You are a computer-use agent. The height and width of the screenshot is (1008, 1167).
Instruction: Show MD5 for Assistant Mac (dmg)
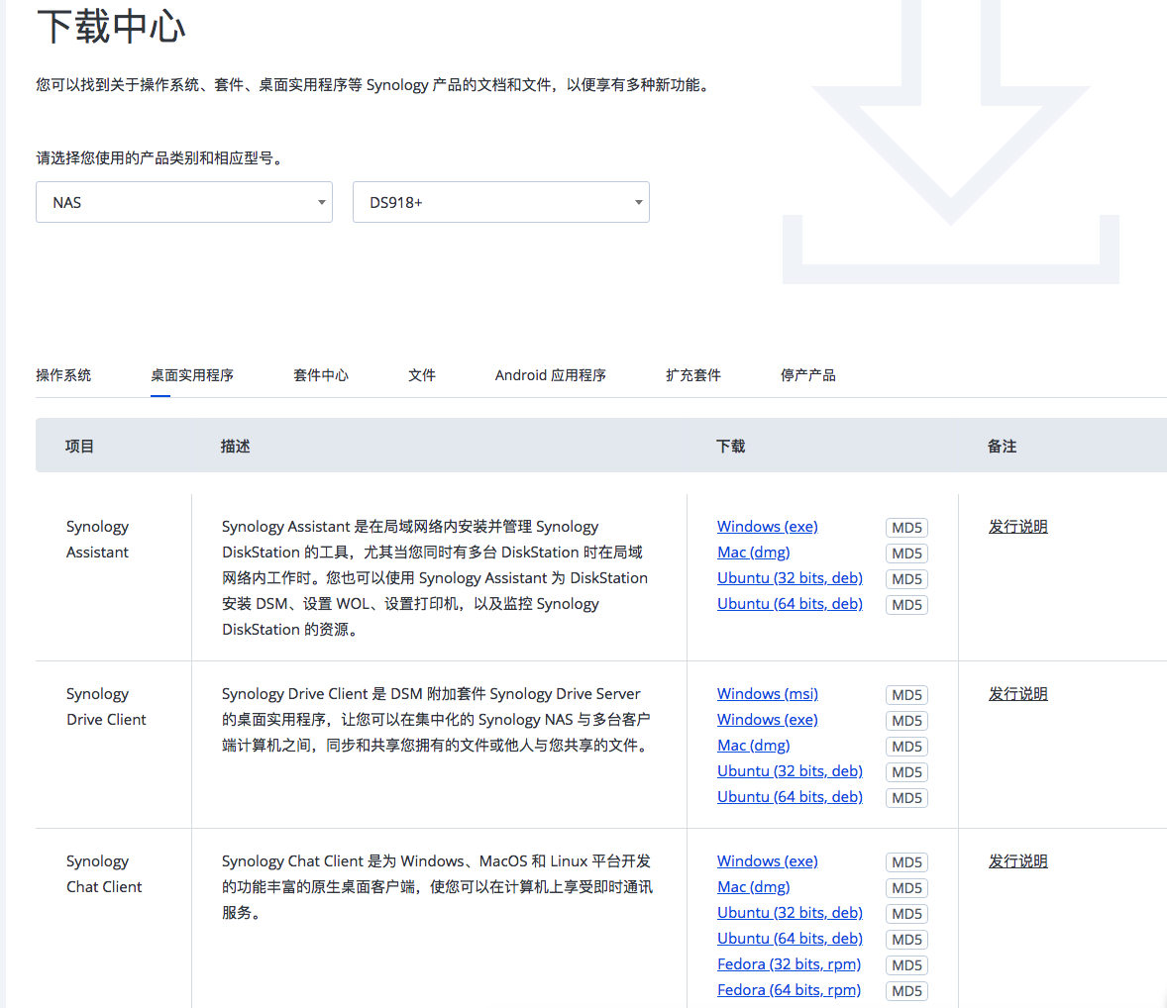coord(906,554)
